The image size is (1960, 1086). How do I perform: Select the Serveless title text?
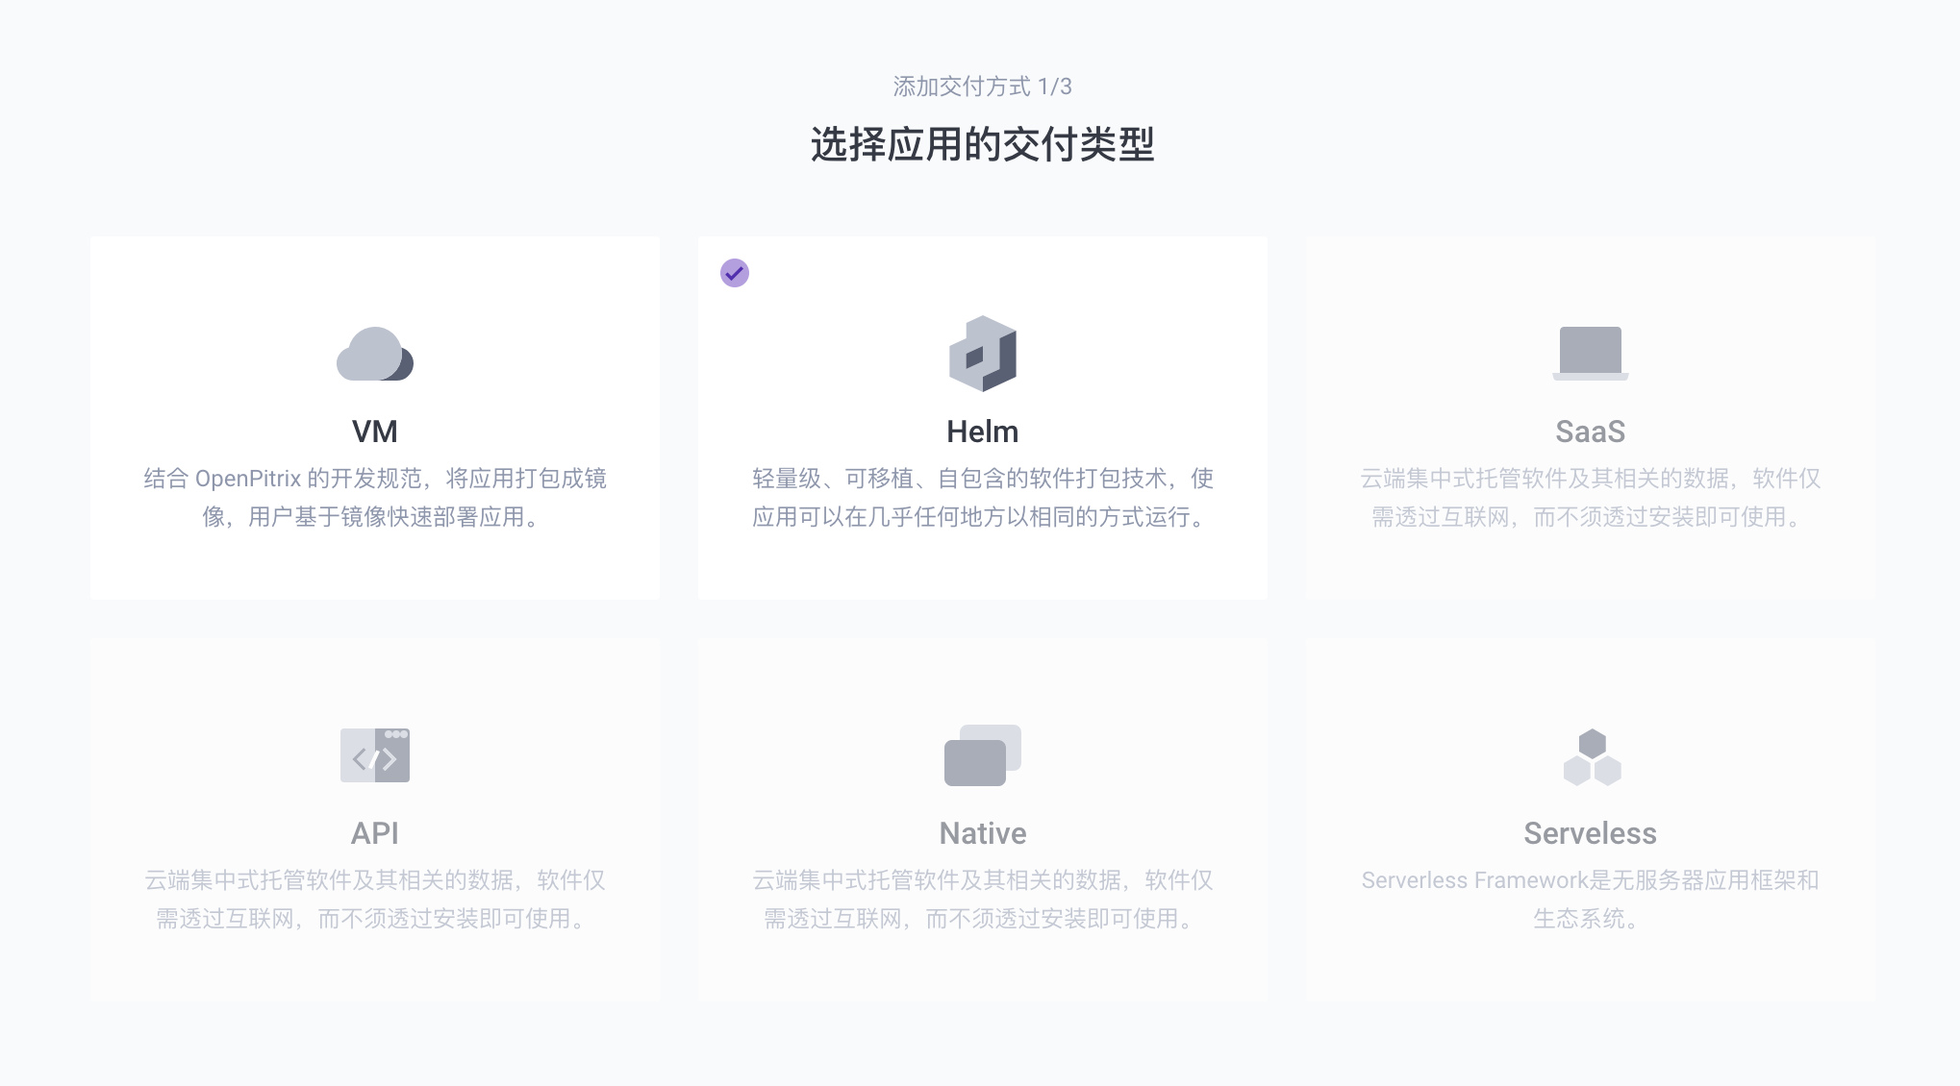pos(1591,833)
